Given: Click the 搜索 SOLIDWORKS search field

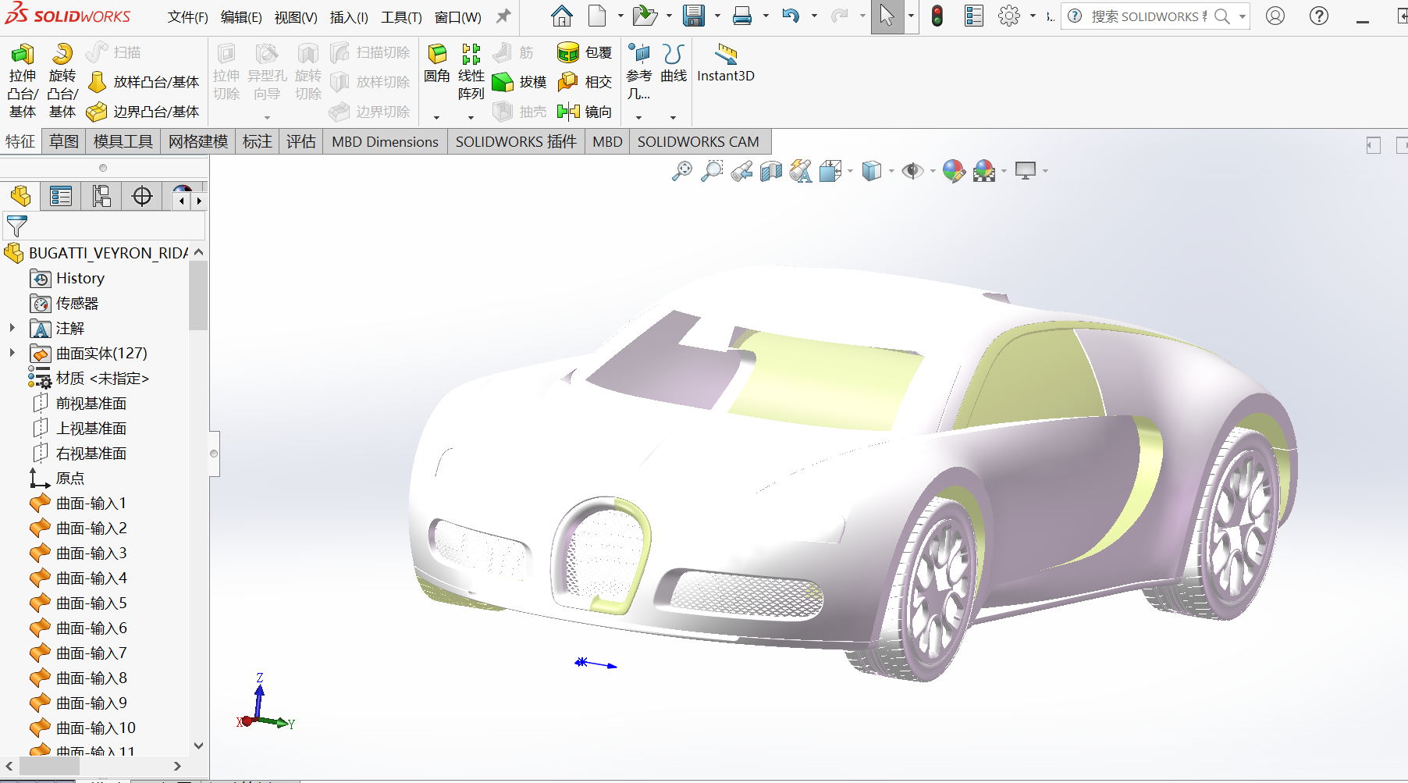Looking at the screenshot, I should point(1147,16).
